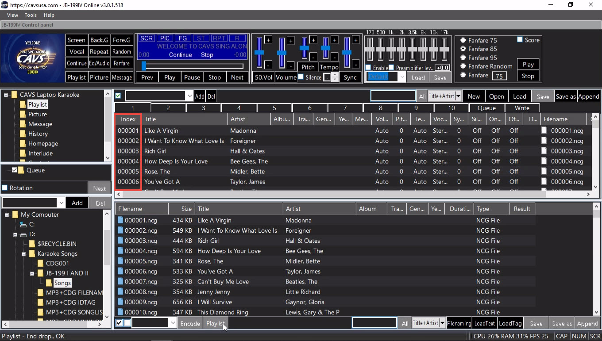Click the CAVS logo thumbnail
Image resolution: width=602 pixels, height=341 pixels.
32,58
